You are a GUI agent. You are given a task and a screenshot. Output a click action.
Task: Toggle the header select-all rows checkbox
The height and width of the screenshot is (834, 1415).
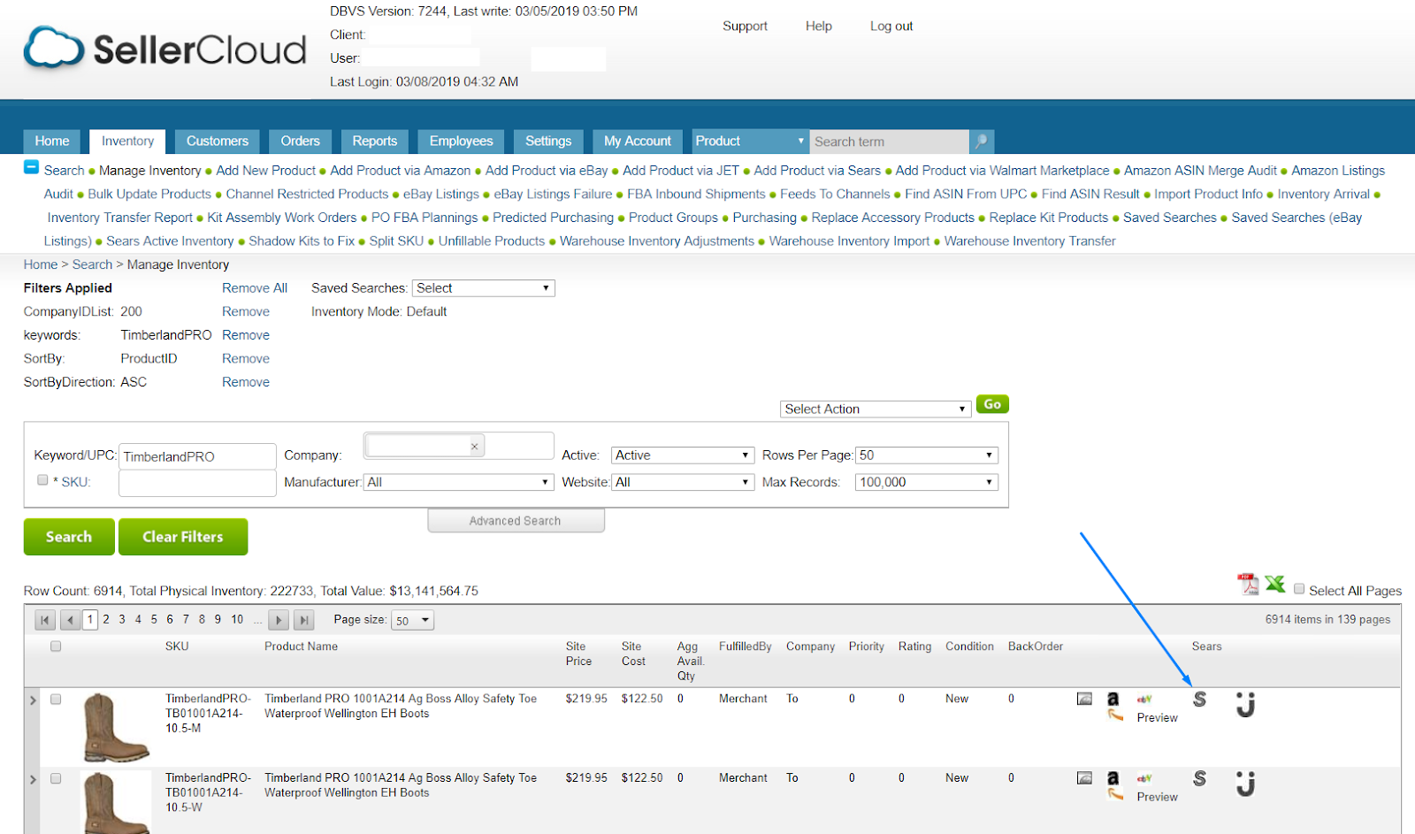pos(56,647)
